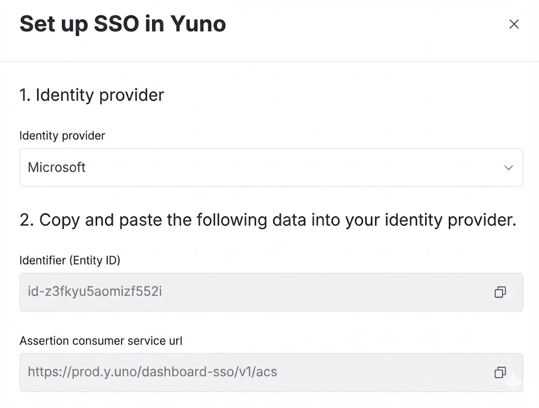Click the "2. Copy and paste" section heading

click(267, 220)
